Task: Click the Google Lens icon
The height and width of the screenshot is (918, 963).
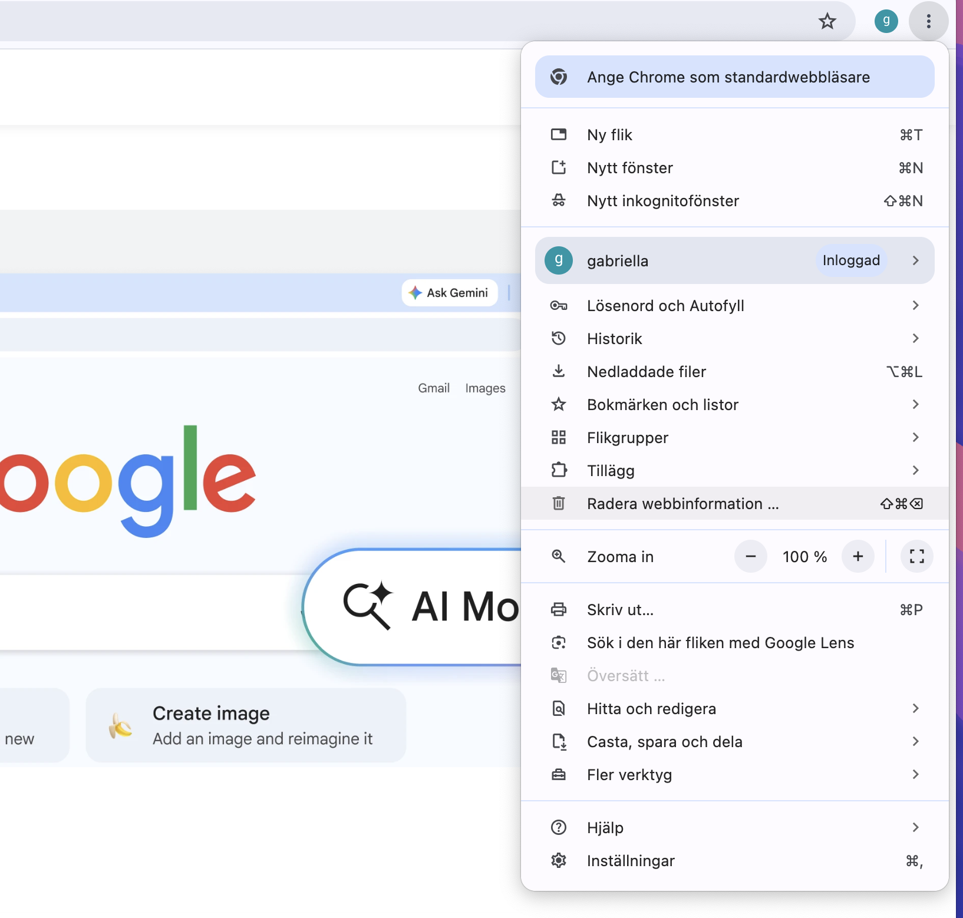Action: point(559,642)
